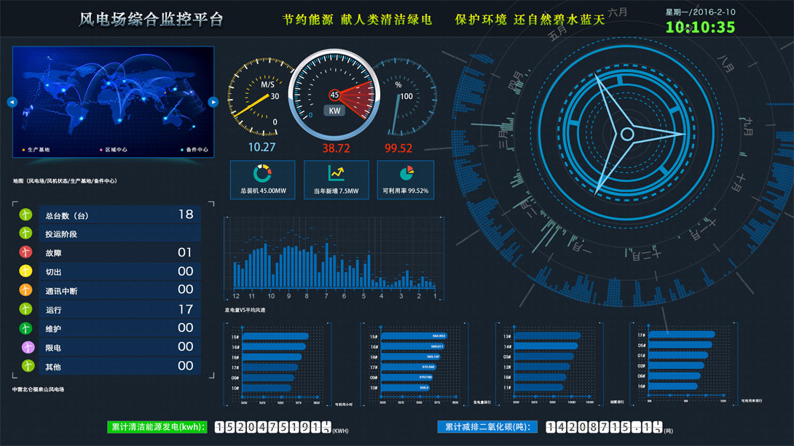
Task: Click the 累计清洁能源发电 green label
Action: tap(157, 427)
